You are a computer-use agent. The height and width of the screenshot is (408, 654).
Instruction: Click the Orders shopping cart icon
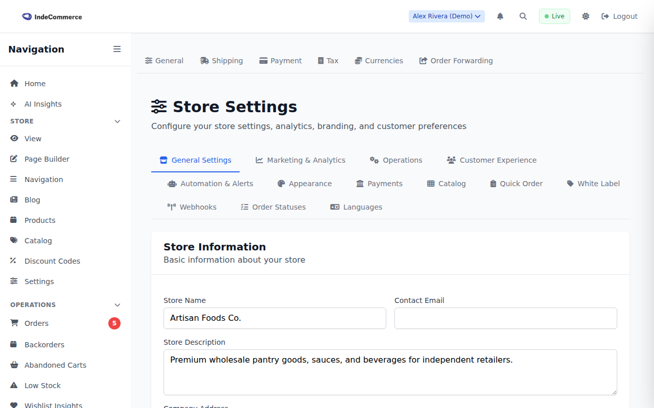click(14, 323)
